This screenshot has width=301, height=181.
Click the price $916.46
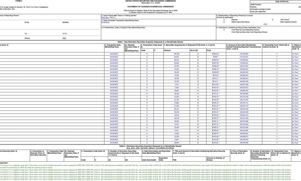tap(216, 91)
